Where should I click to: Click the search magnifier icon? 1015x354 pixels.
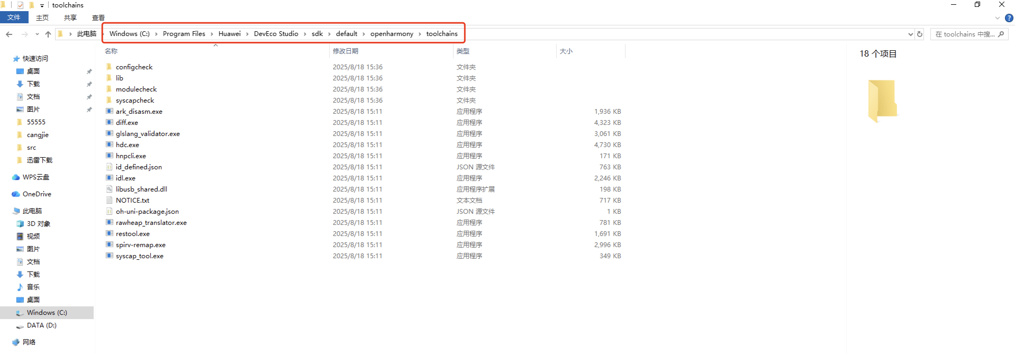tap(1001, 34)
